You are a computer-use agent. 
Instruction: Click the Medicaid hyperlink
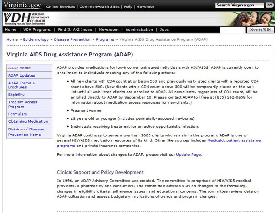pyautogui.click(x=215, y=140)
